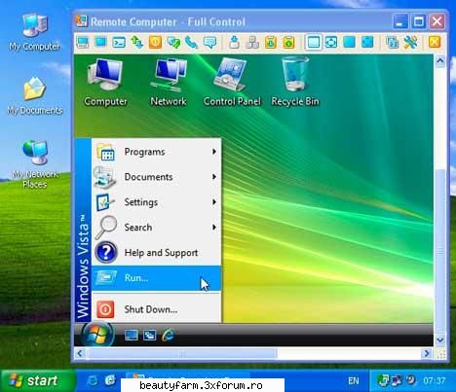This screenshot has width=456, height=392.
Task: Click the 07:37 clock in system tray
Action: click(x=434, y=380)
